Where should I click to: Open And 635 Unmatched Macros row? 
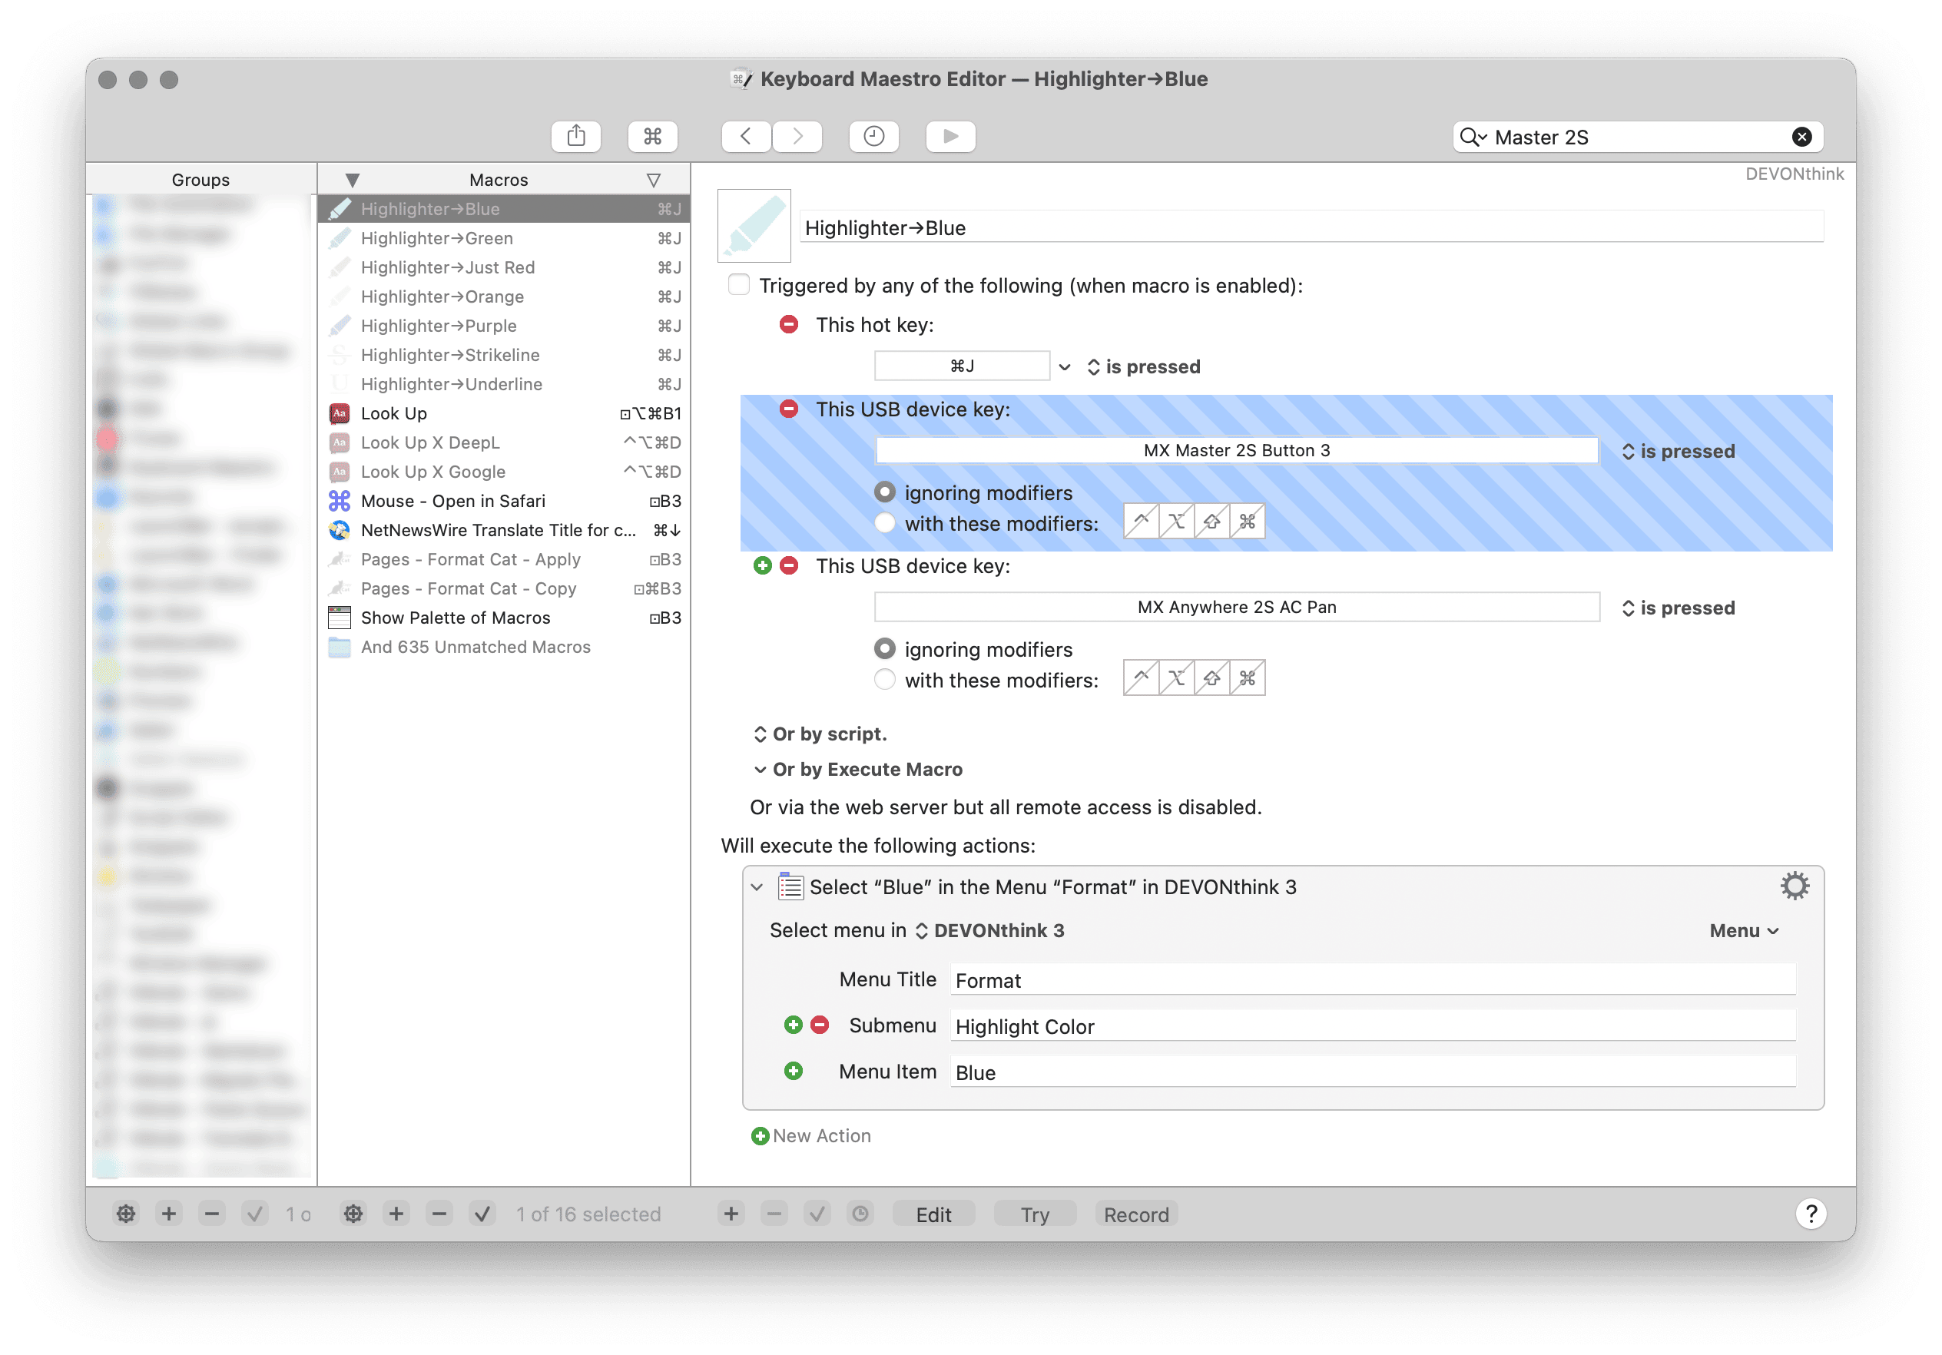coord(503,647)
